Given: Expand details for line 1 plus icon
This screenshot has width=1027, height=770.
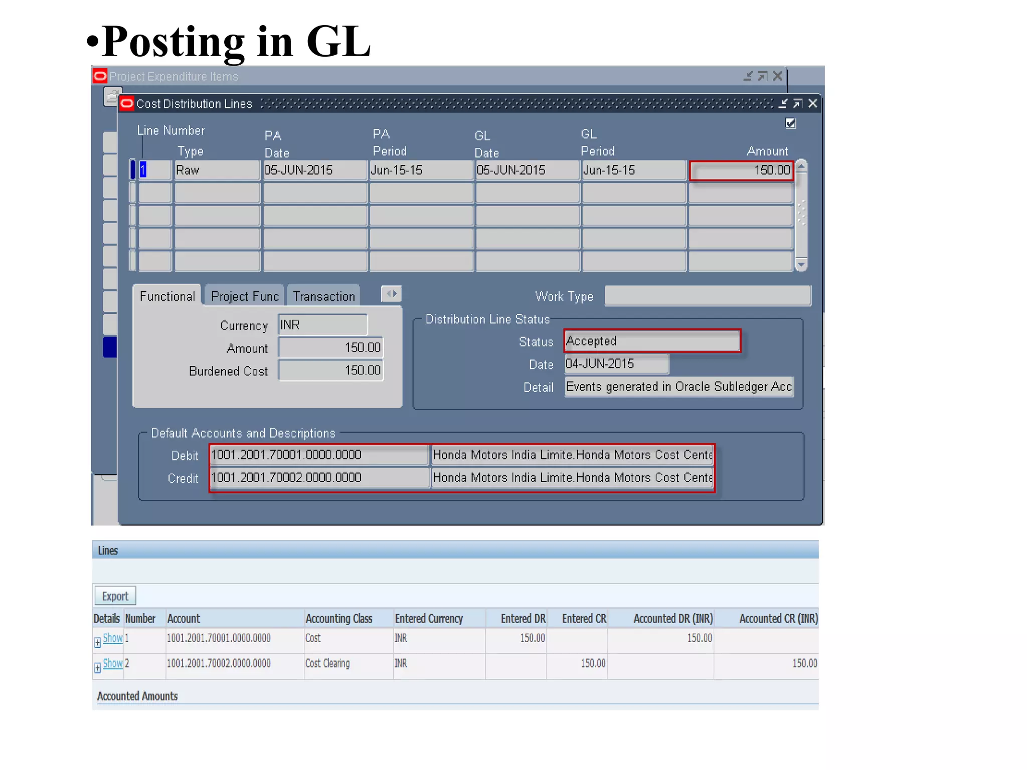Looking at the screenshot, I should click(98, 643).
